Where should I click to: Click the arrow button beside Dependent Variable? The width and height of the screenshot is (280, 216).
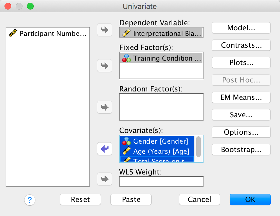click(x=105, y=30)
